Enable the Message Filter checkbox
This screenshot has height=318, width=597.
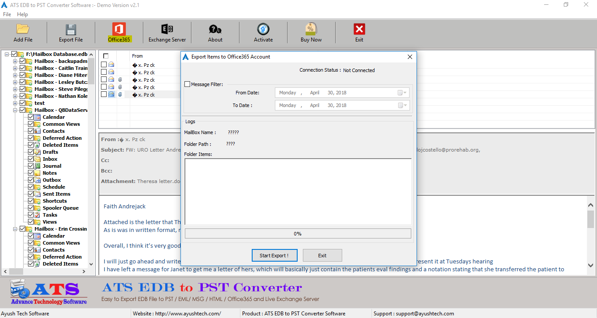click(x=187, y=84)
